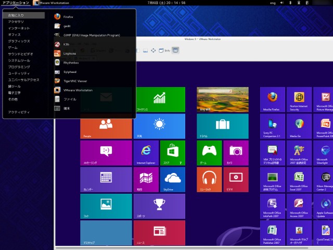Open Microsoft Office Excel 2007 tile
Viewport: 333px width, 250px height.
click(299, 179)
